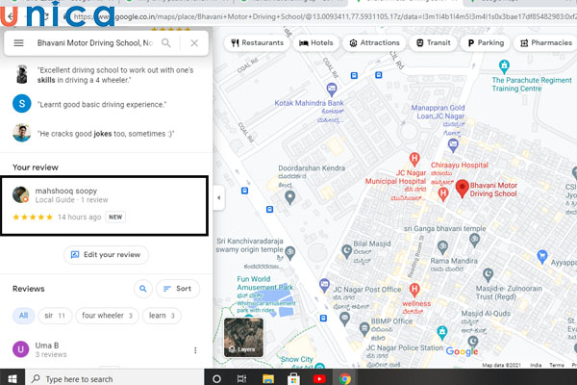Open File Explorer from the taskbar

point(268,378)
